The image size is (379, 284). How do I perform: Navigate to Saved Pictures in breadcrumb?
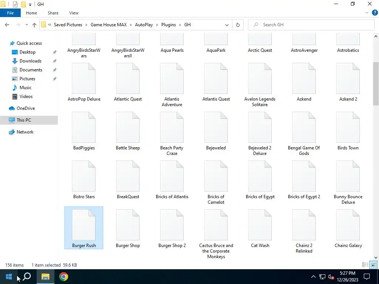pyautogui.click(x=68, y=25)
